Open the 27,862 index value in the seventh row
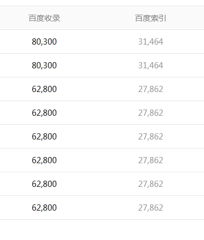 pos(150,184)
